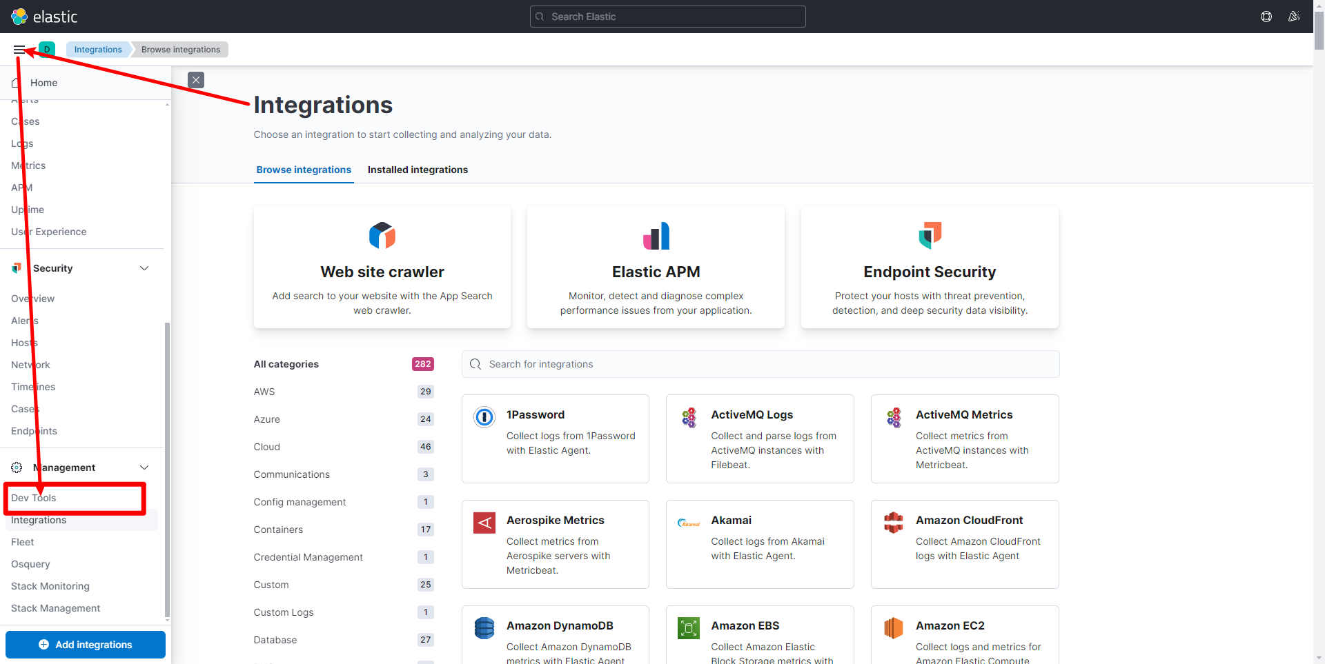This screenshot has width=1325, height=664.
Task: Switch to Installed integrations tab
Action: [418, 170]
